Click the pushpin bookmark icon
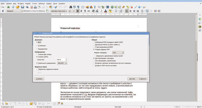 click(123, 7)
